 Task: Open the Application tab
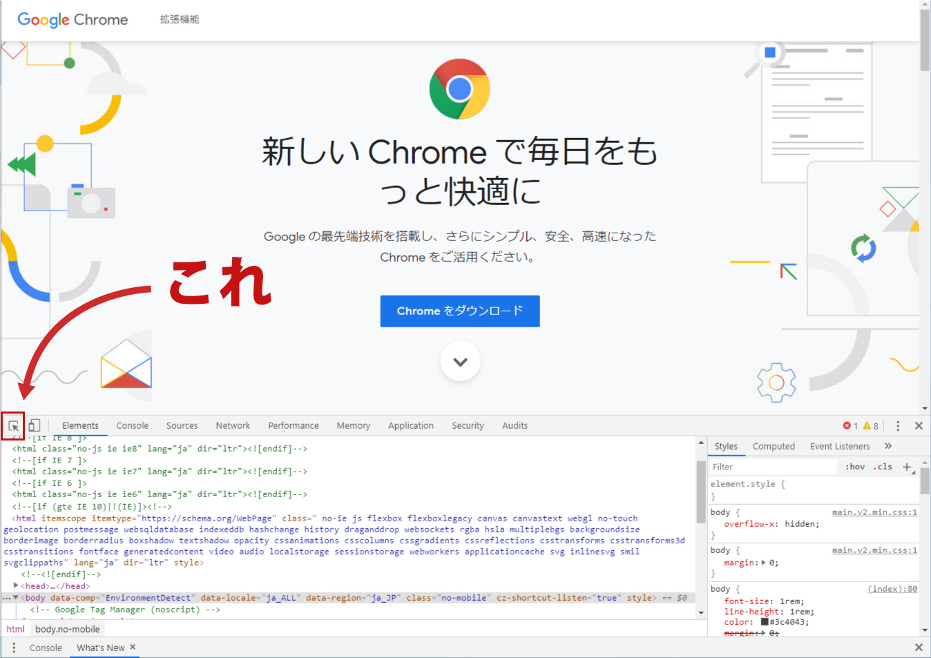[411, 426]
